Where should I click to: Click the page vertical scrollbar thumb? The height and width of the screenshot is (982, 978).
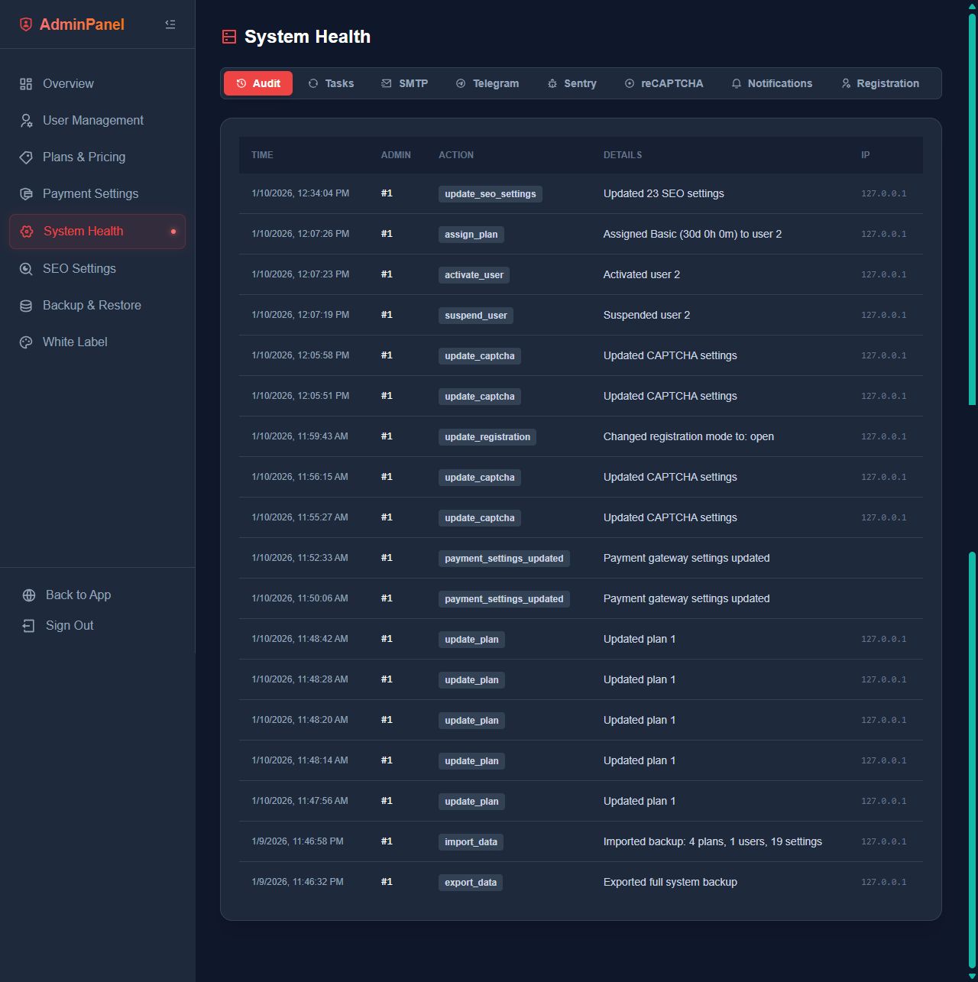pos(972,206)
